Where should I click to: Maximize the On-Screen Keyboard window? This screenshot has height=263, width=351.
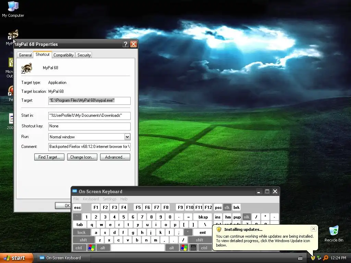click(267, 191)
